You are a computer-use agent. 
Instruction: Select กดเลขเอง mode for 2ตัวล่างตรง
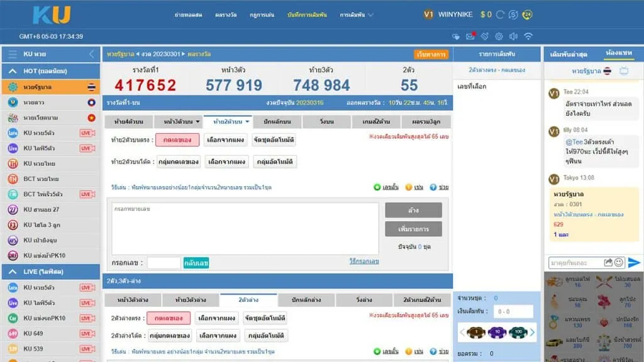point(169,318)
